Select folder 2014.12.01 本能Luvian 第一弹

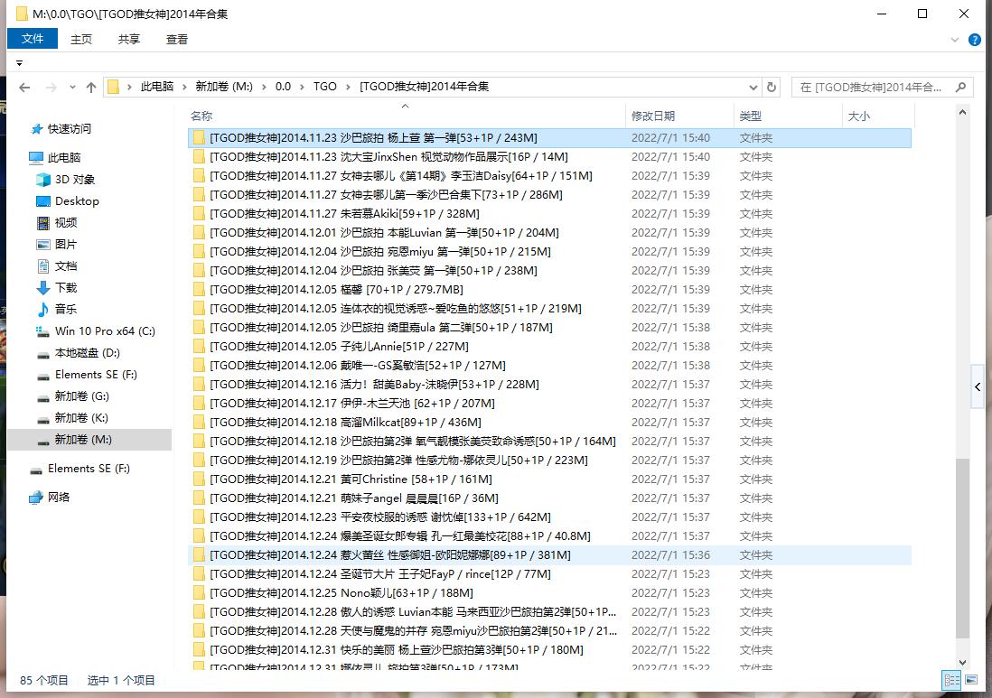549,233
